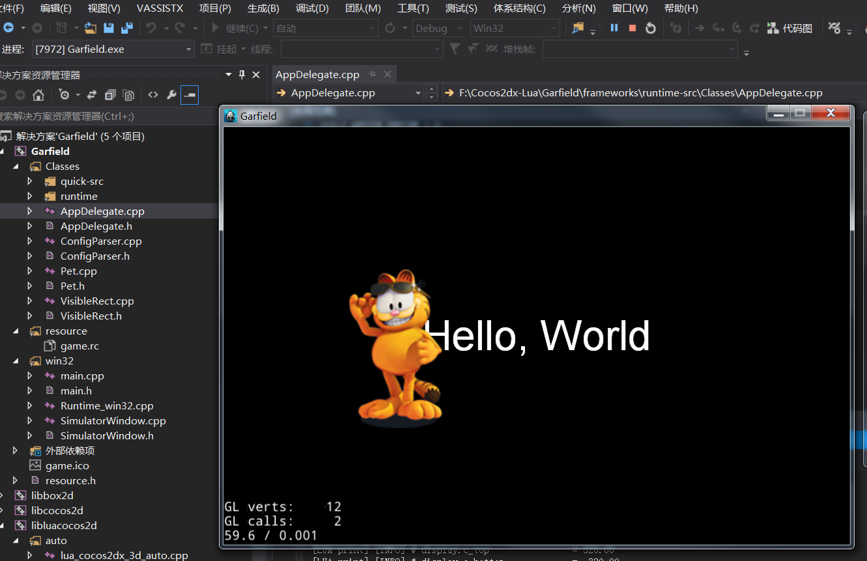Open Properties with the wrench icon
Image resolution: width=867 pixels, height=561 pixels.
pyautogui.click(x=171, y=95)
